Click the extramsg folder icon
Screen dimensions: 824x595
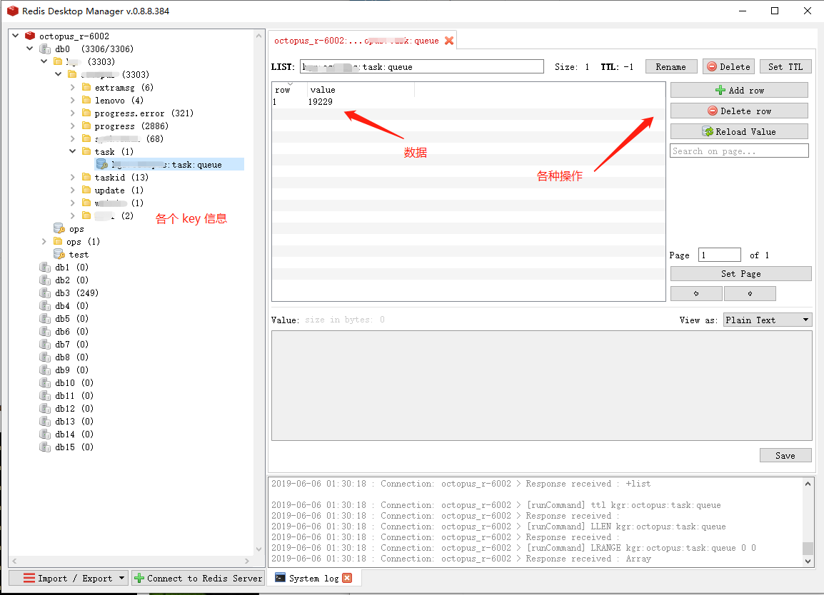pyautogui.click(x=86, y=87)
